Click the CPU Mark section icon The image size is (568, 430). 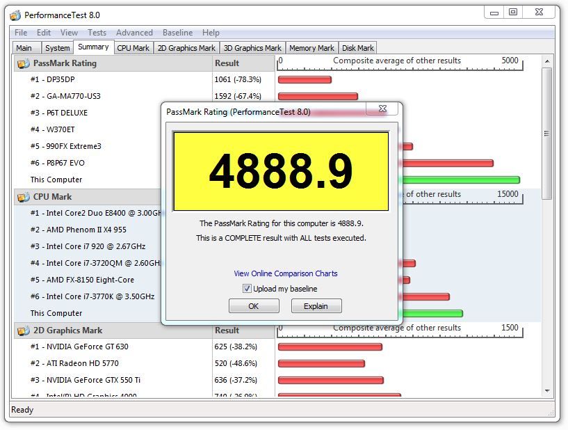coord(24,197)
